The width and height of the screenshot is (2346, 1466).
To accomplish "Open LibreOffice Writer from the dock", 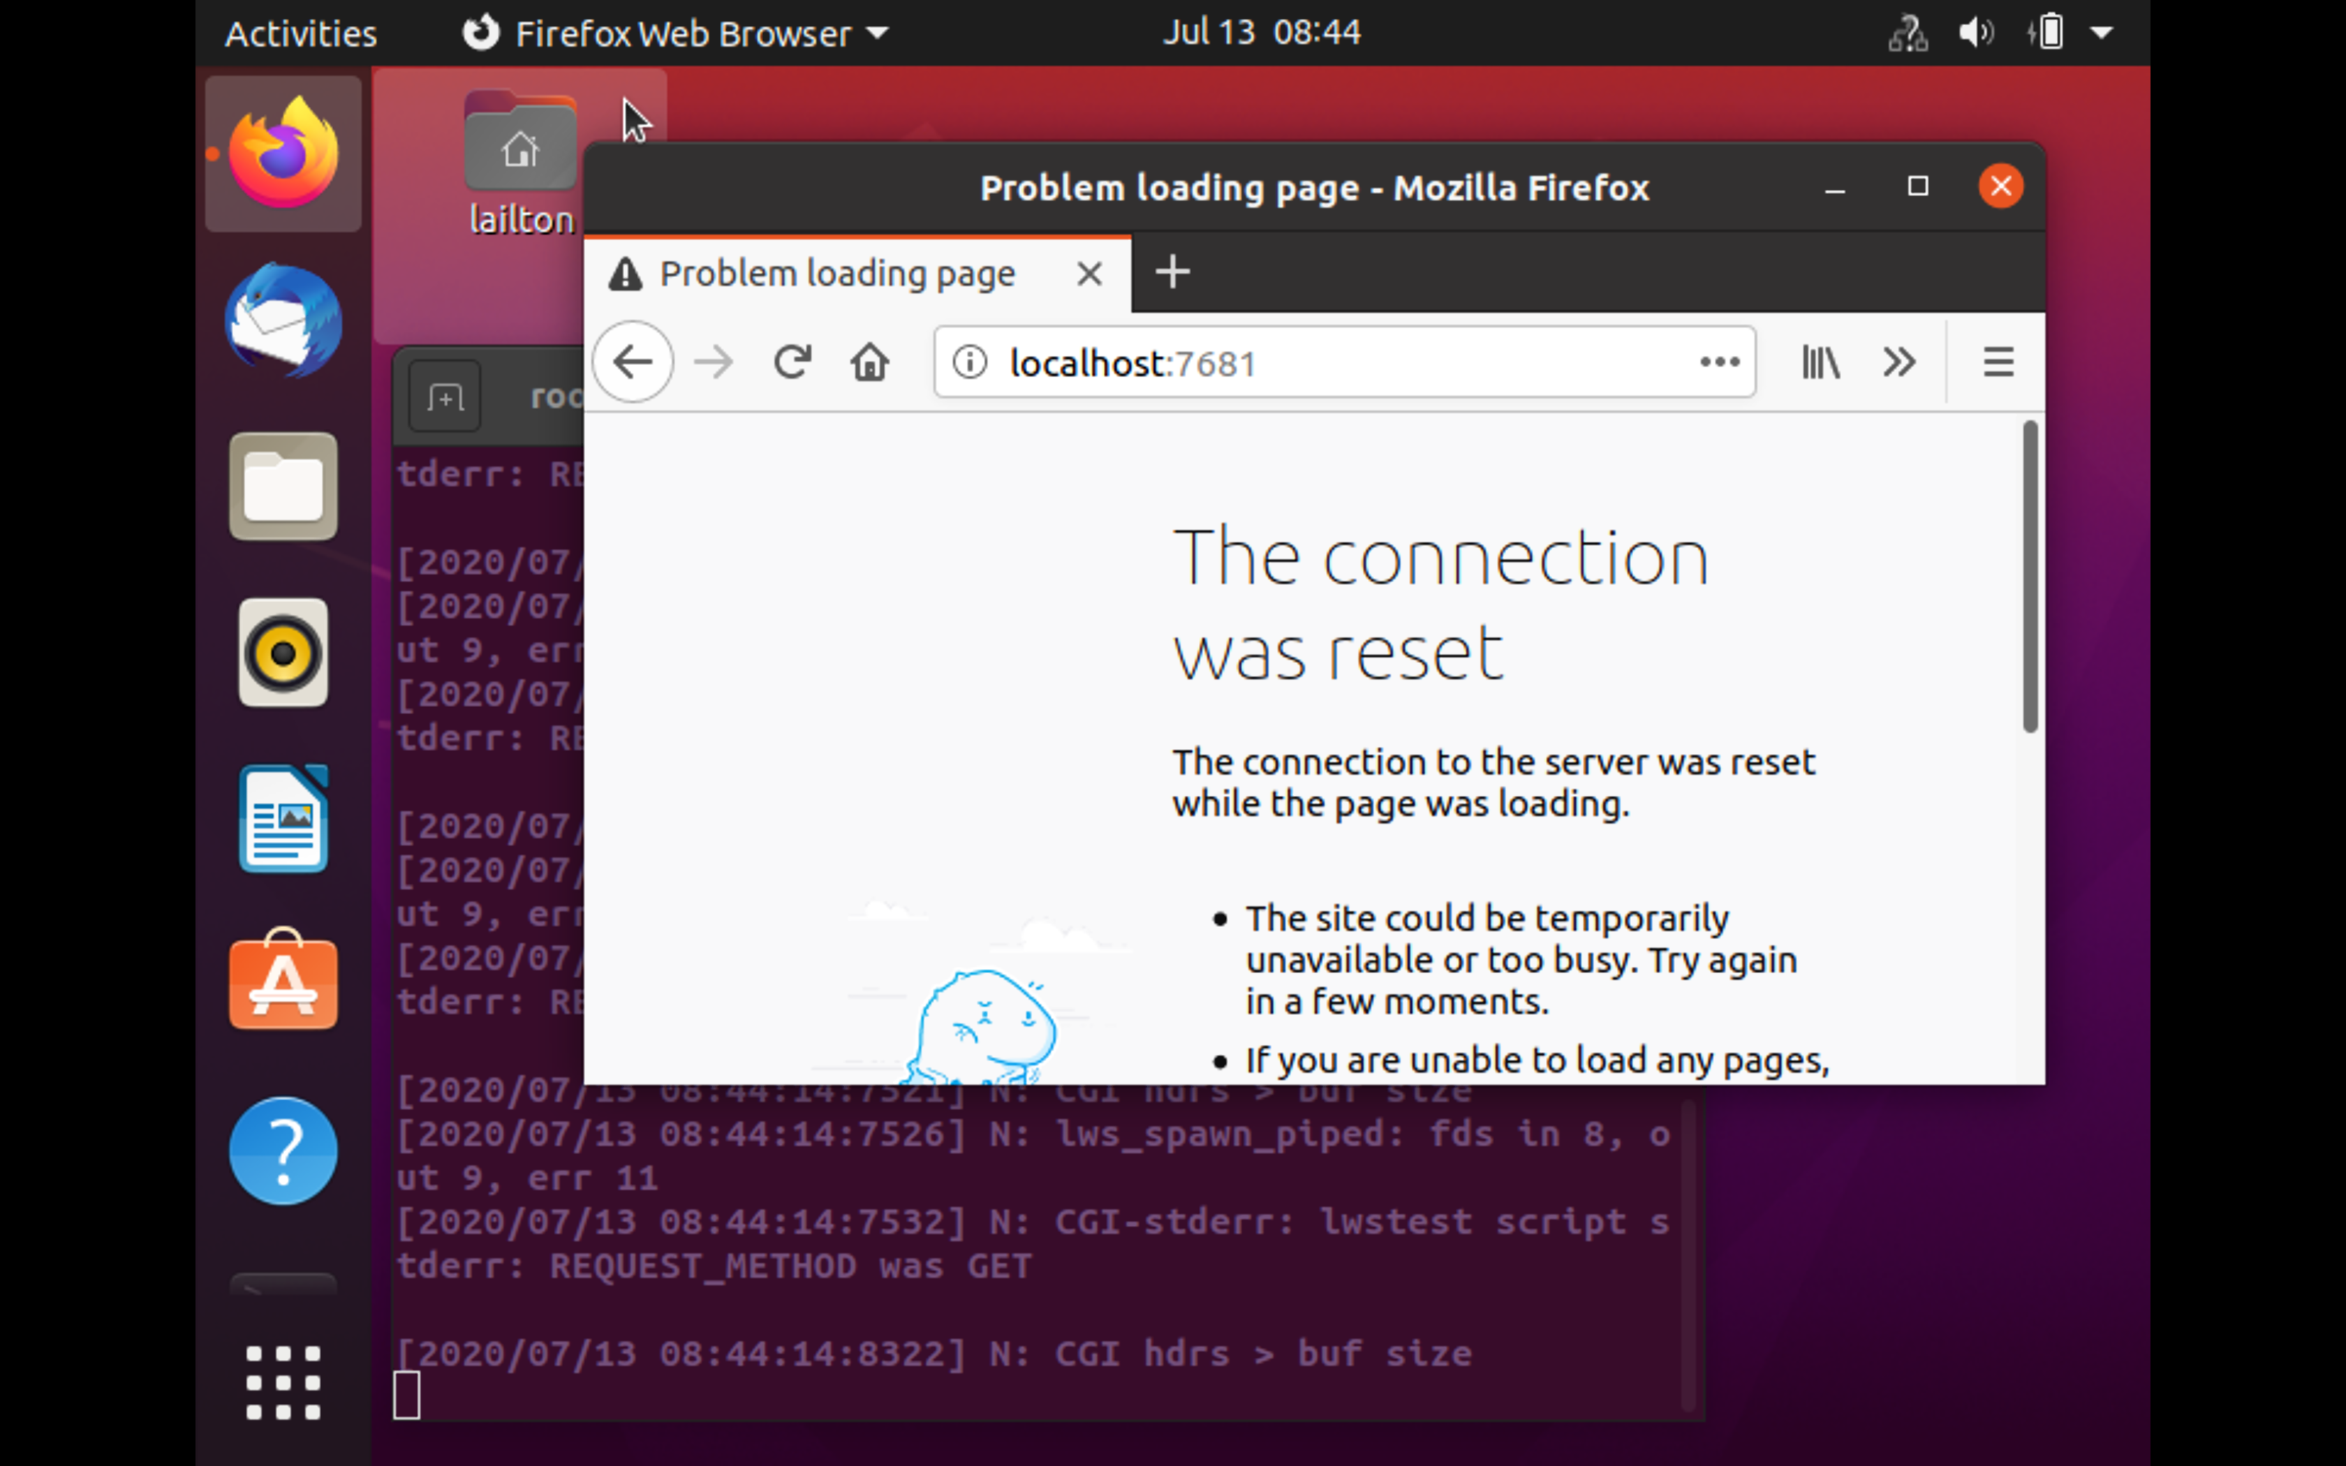I will click(x=283, y=820).
